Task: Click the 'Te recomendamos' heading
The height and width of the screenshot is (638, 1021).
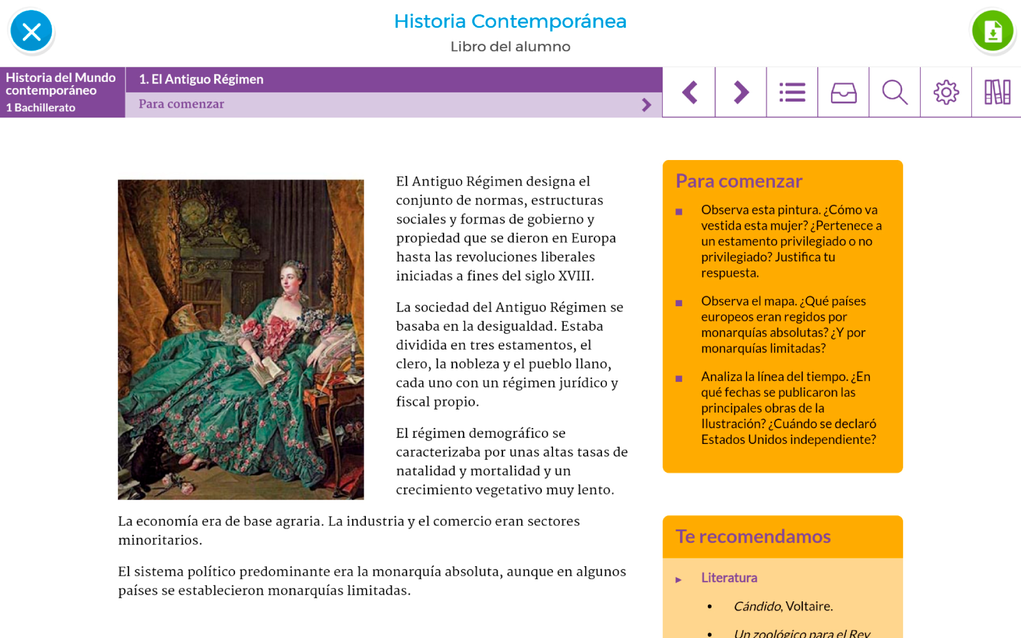Action: pos(753,536)
